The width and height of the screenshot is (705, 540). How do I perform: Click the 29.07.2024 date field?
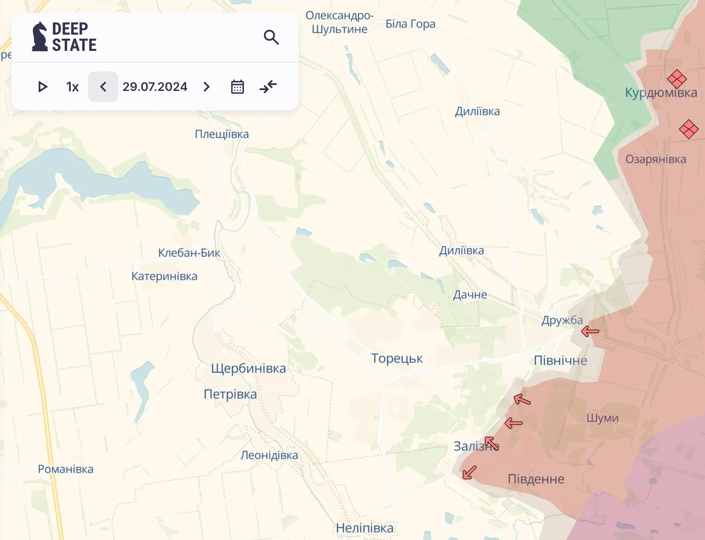(155, 87)
